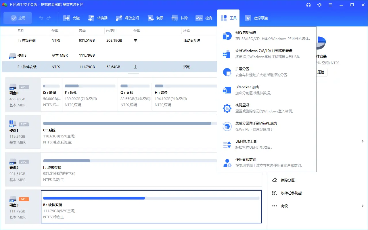
Task: Select the I：垃圾存储 partition block in disk map
Action: tap(151, 169)
